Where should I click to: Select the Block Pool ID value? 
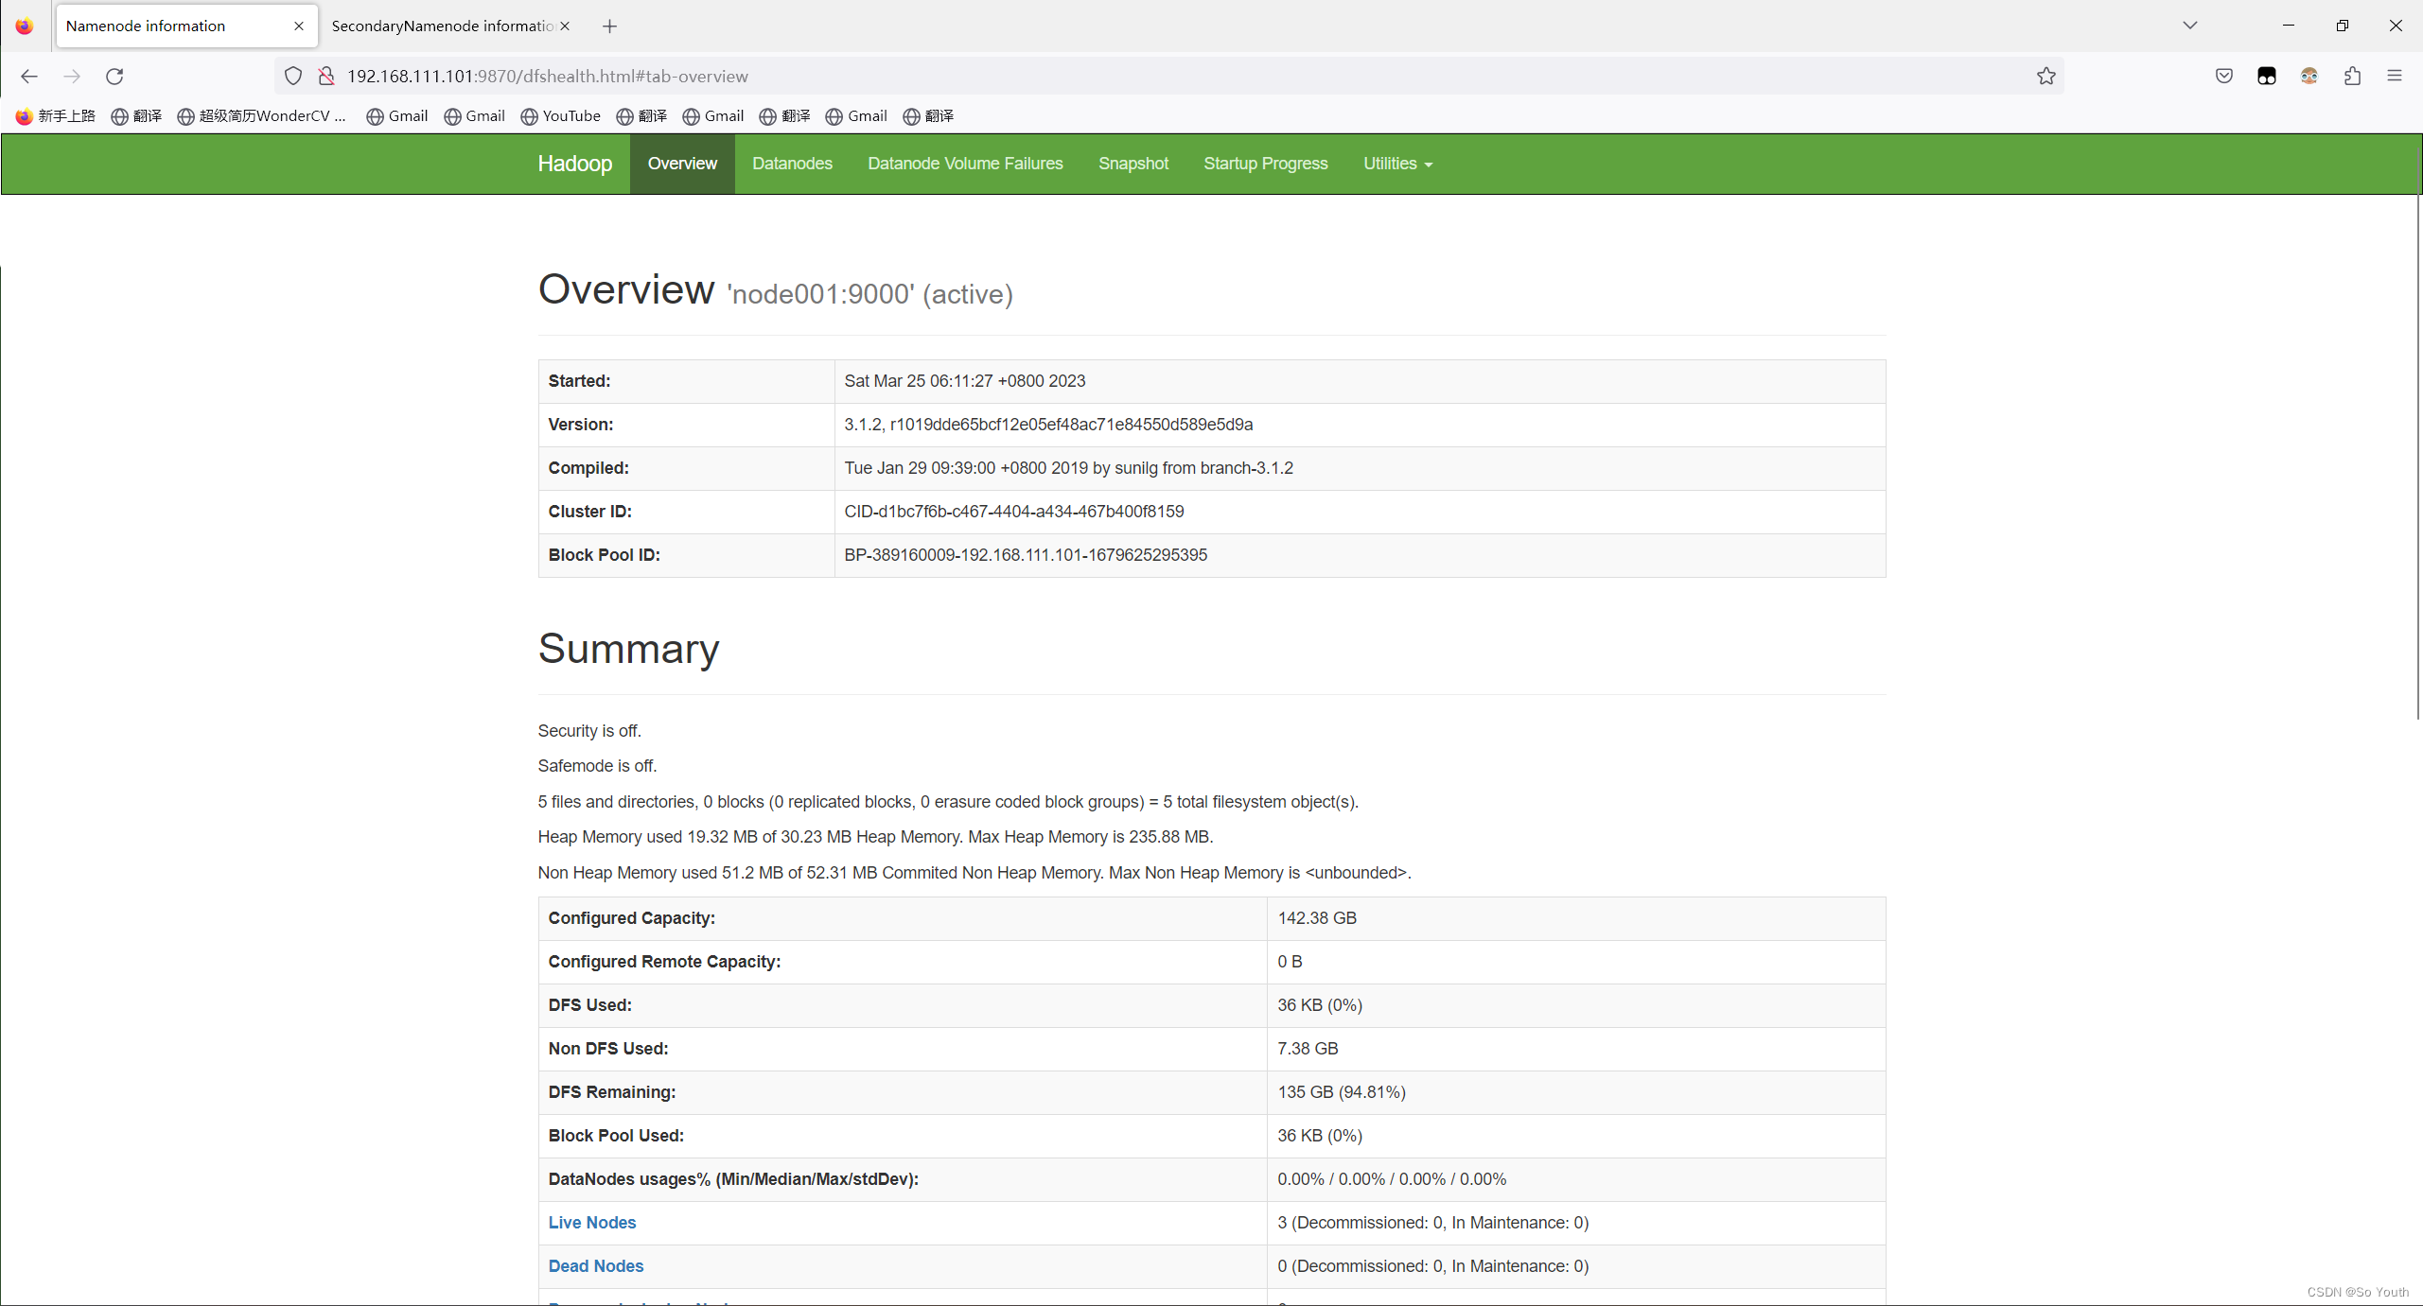tap(1026, 555)
